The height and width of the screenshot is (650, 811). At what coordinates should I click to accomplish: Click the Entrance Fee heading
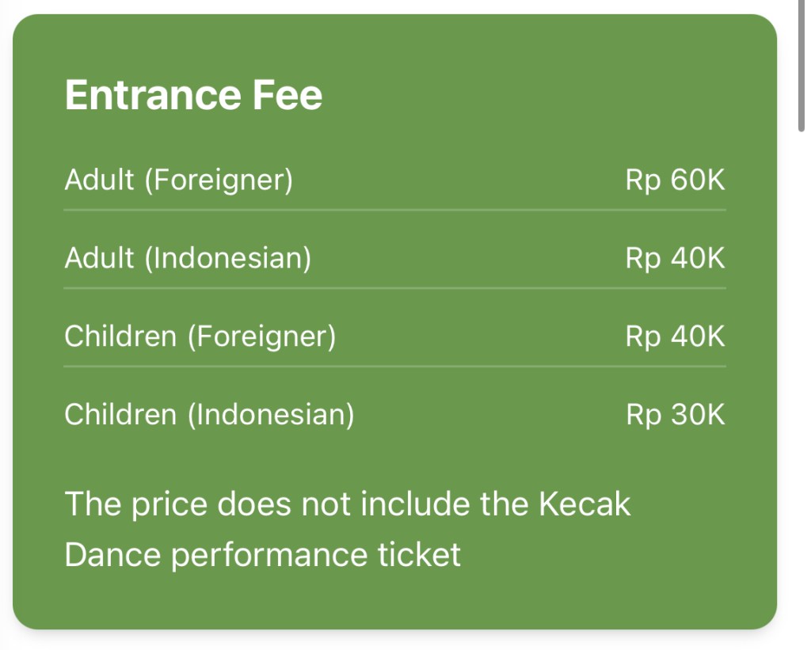tap(193, 96)
